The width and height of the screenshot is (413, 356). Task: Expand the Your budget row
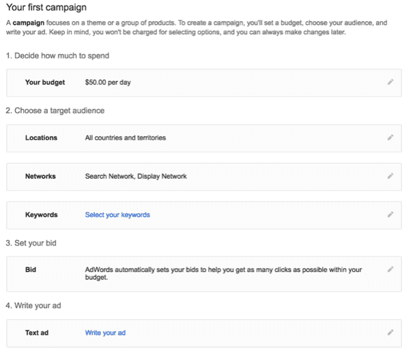point(204,83)
